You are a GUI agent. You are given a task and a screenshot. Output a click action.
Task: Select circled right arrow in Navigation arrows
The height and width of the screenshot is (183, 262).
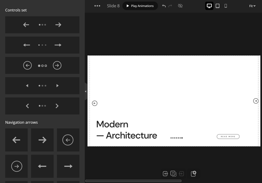coord(17,166)
